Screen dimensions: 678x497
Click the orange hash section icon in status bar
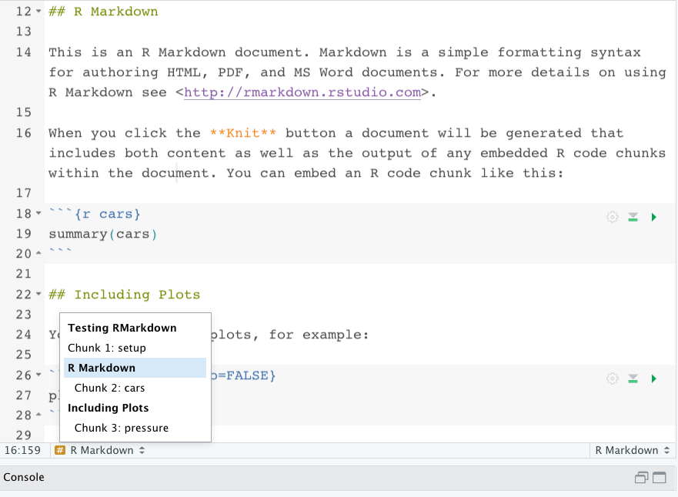point(60,450)
